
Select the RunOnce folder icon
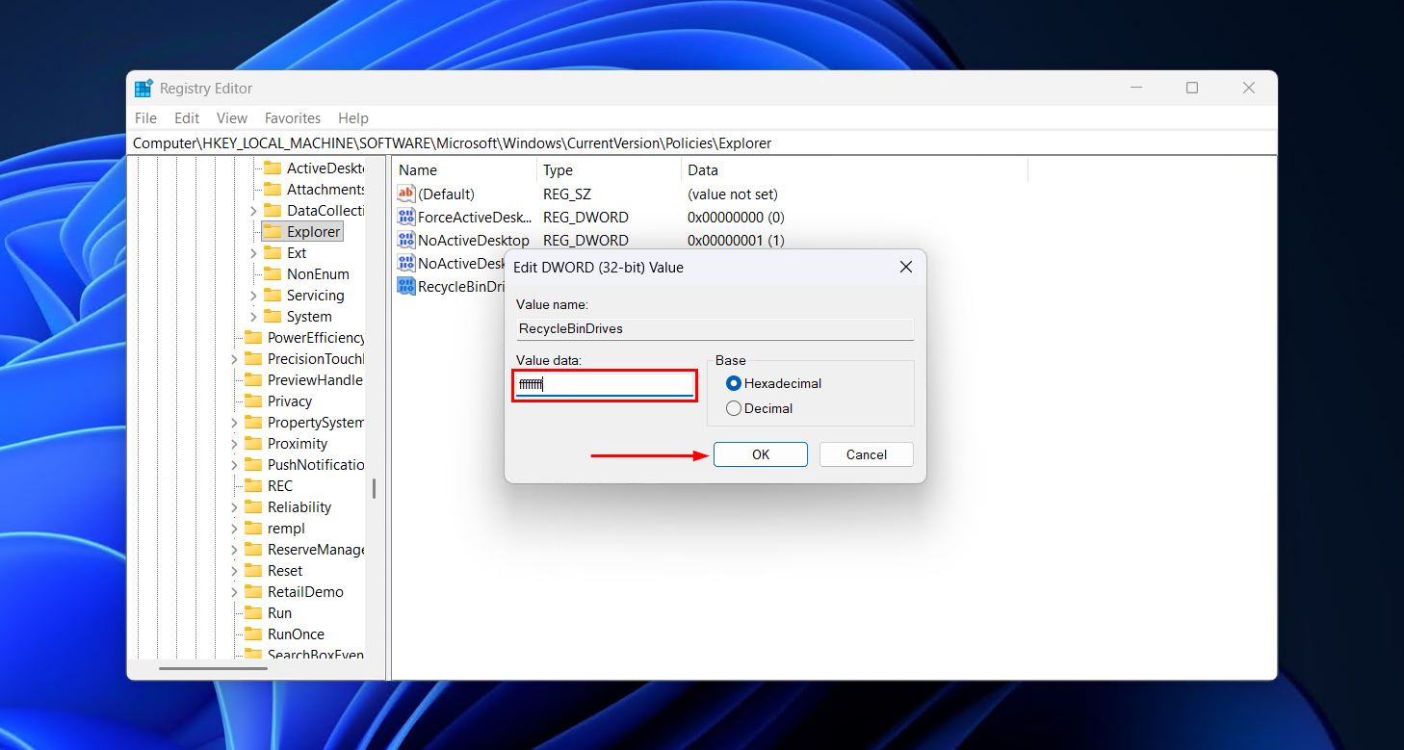point(252,634)
